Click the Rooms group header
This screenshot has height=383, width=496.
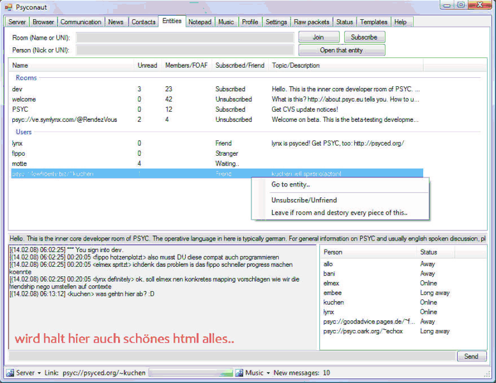pyautogui.click(x=26, y=78)
